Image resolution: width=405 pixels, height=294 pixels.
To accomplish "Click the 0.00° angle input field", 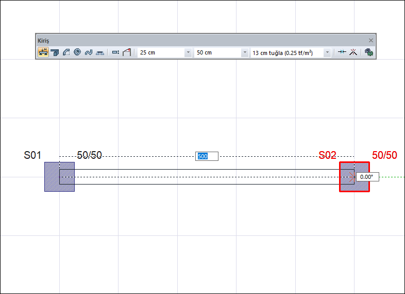I will (x=367, y=177).
